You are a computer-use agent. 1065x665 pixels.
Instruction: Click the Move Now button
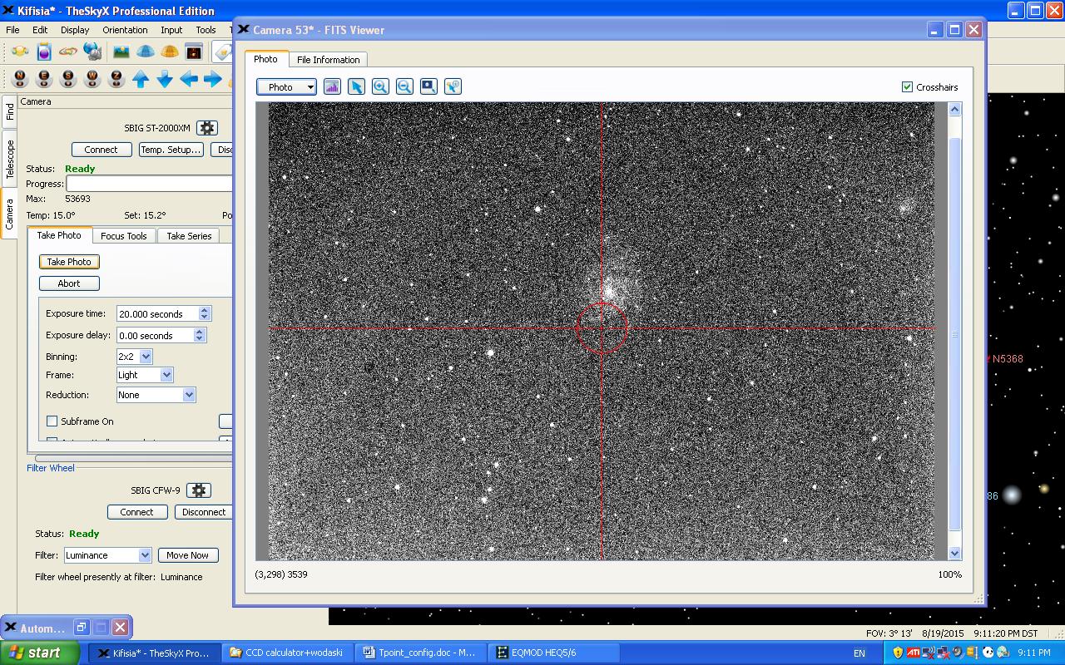(188, 555)
